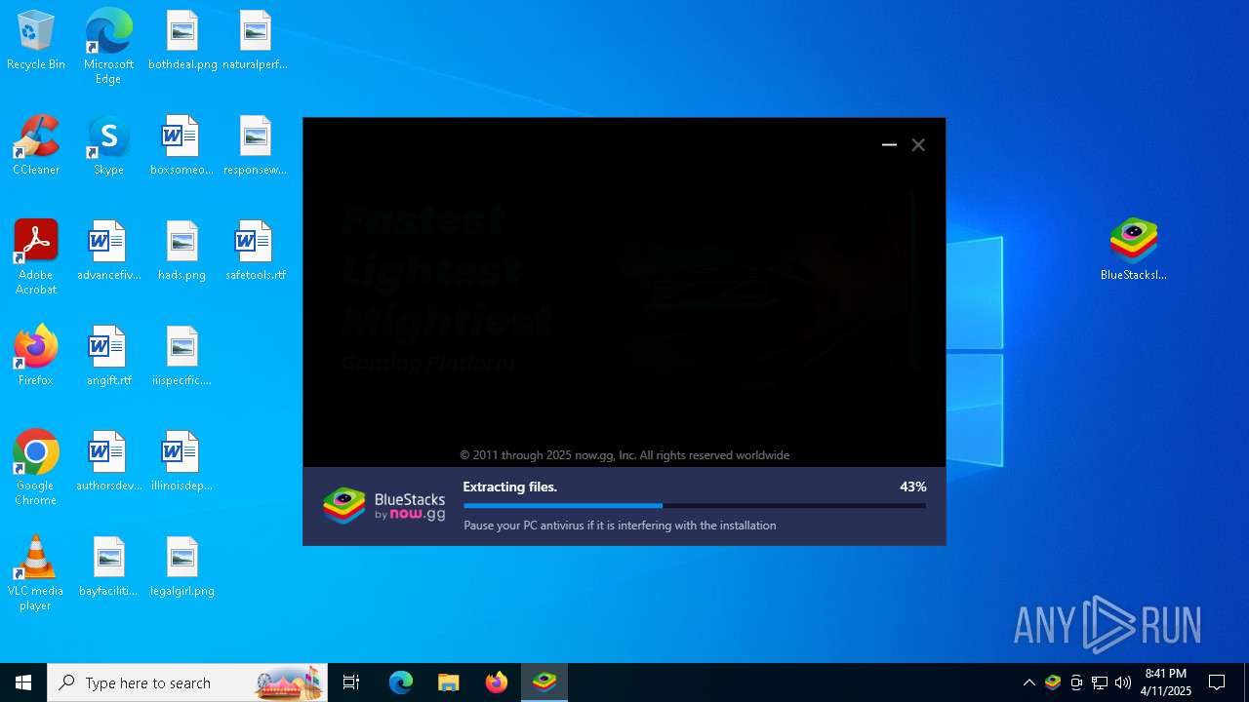Image resolution: width=1249 pixels, height=702 pixels.
Task: Open the network status tray icon
Action: (x=1100, y=682)
